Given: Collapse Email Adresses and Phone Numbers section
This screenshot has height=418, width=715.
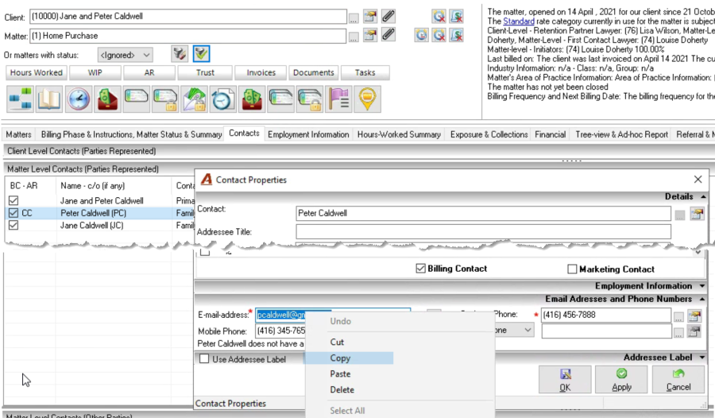Looking at the screenshot, I should click(702, 300).
